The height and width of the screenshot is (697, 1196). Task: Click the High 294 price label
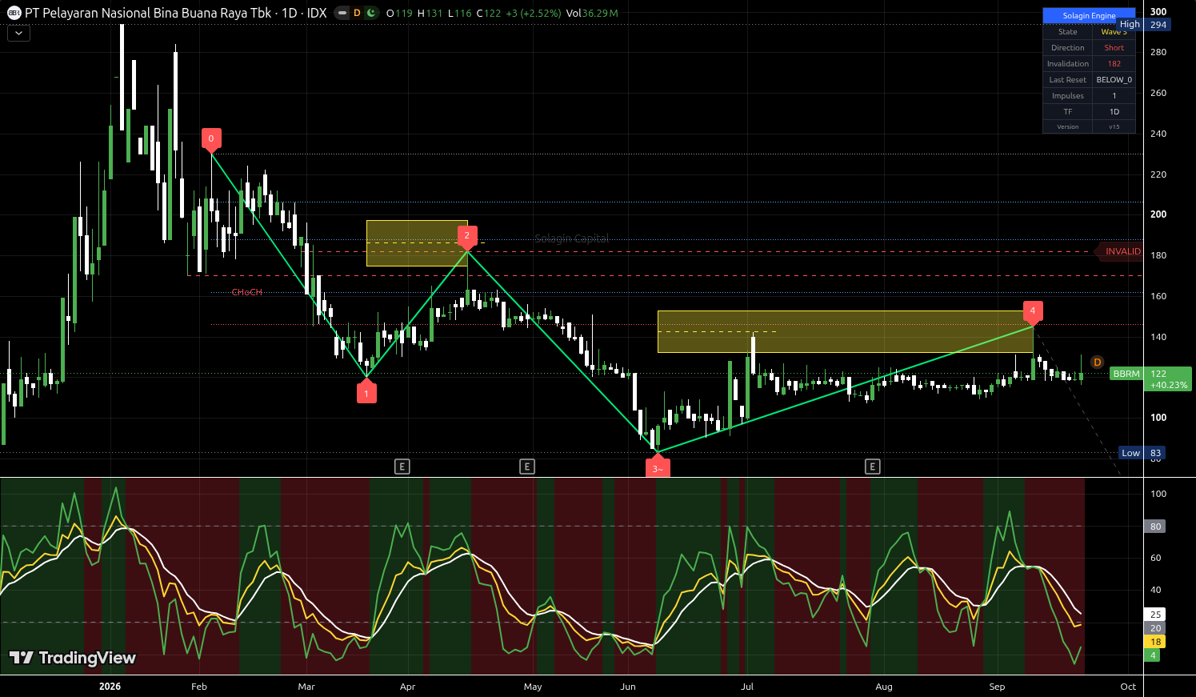point(1143,25)
